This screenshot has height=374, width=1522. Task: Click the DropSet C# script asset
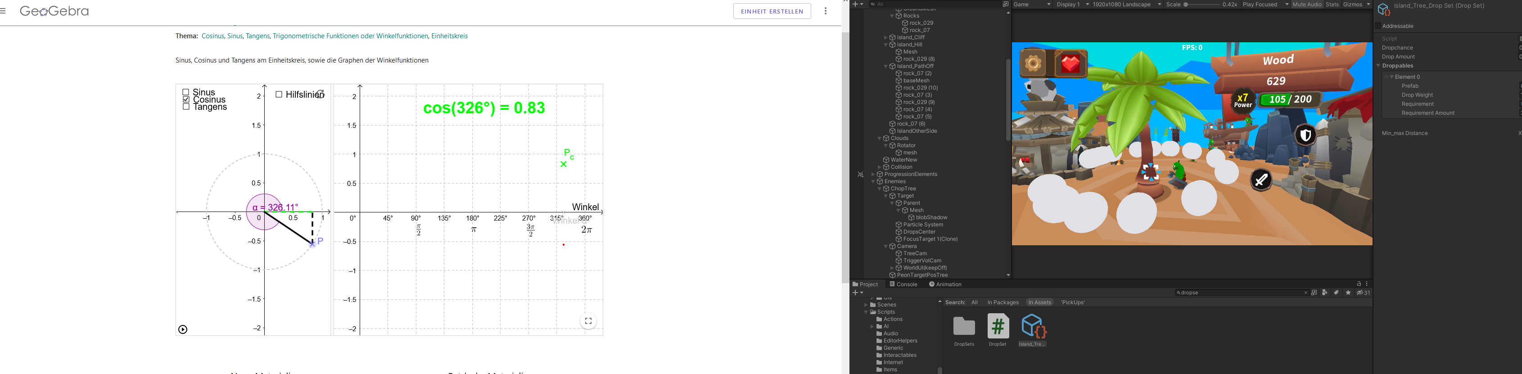(x=998, y=327)
